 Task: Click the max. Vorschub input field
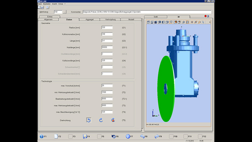point(107,86)
